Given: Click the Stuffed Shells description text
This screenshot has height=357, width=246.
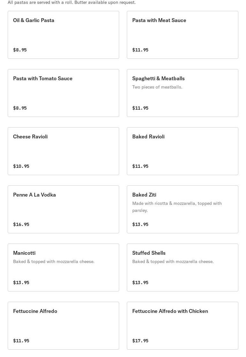Looking at the screenshot, I should click(173, 261).
